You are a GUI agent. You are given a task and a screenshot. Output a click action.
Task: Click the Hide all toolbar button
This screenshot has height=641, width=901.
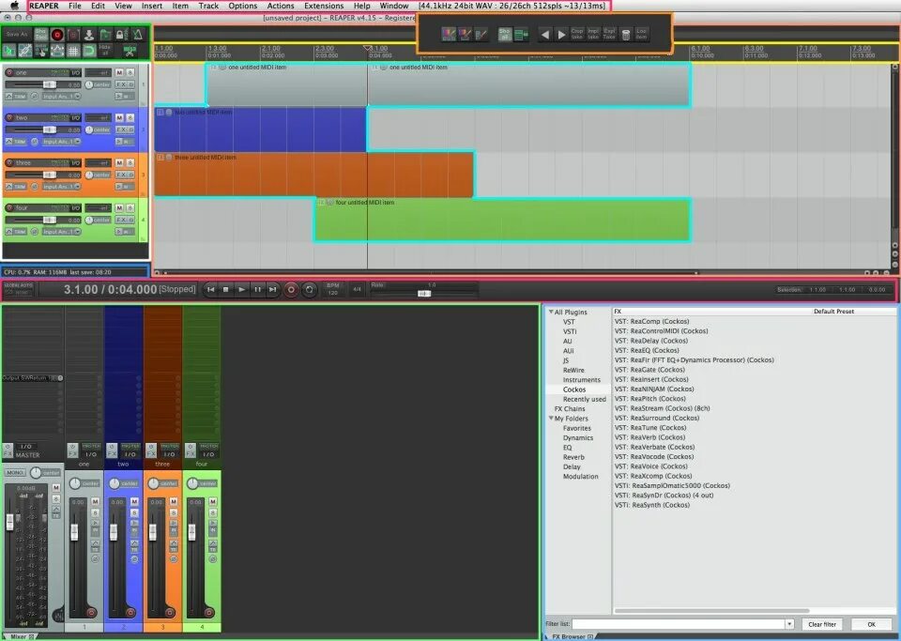coord(105,51)
